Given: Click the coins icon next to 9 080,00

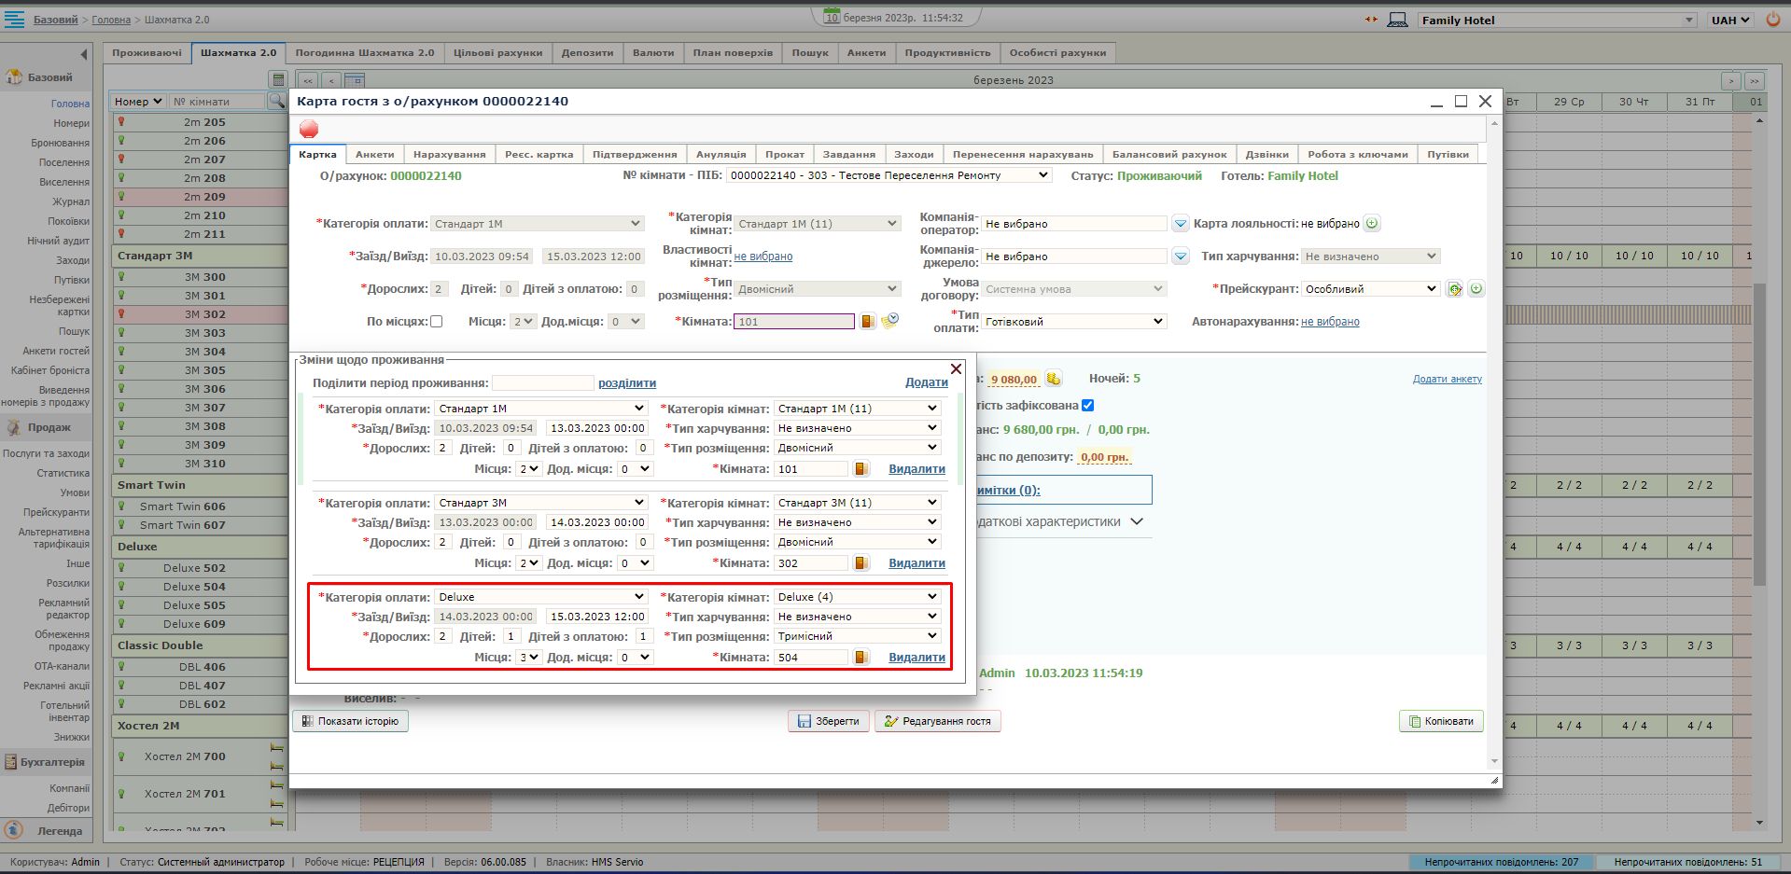Looking at the screenshot, I should [1053, 379].
